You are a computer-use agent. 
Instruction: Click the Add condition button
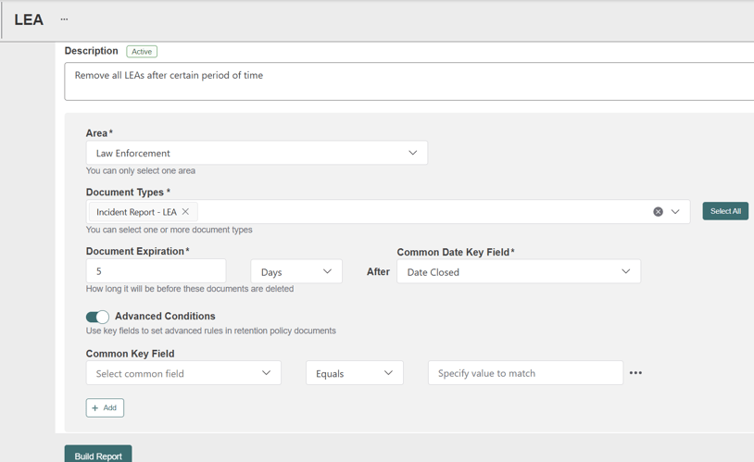point(105,407)
